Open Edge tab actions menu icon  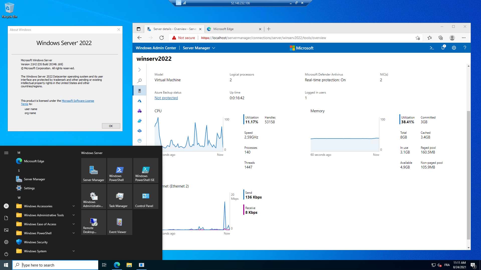tap(138, 29)
